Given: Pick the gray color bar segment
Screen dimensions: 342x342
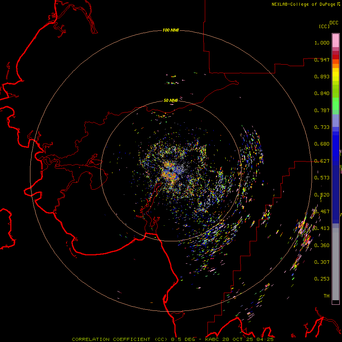Looking at the screenshot, I should click(x=336, y=266).
